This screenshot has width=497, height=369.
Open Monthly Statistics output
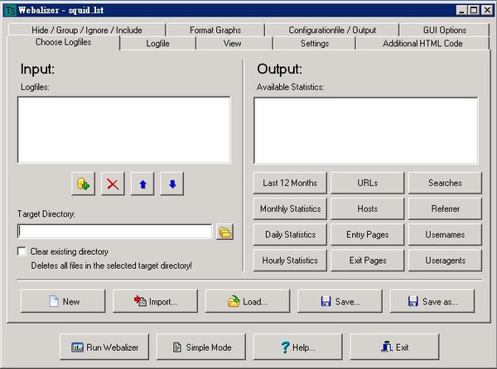click(290, 208)
